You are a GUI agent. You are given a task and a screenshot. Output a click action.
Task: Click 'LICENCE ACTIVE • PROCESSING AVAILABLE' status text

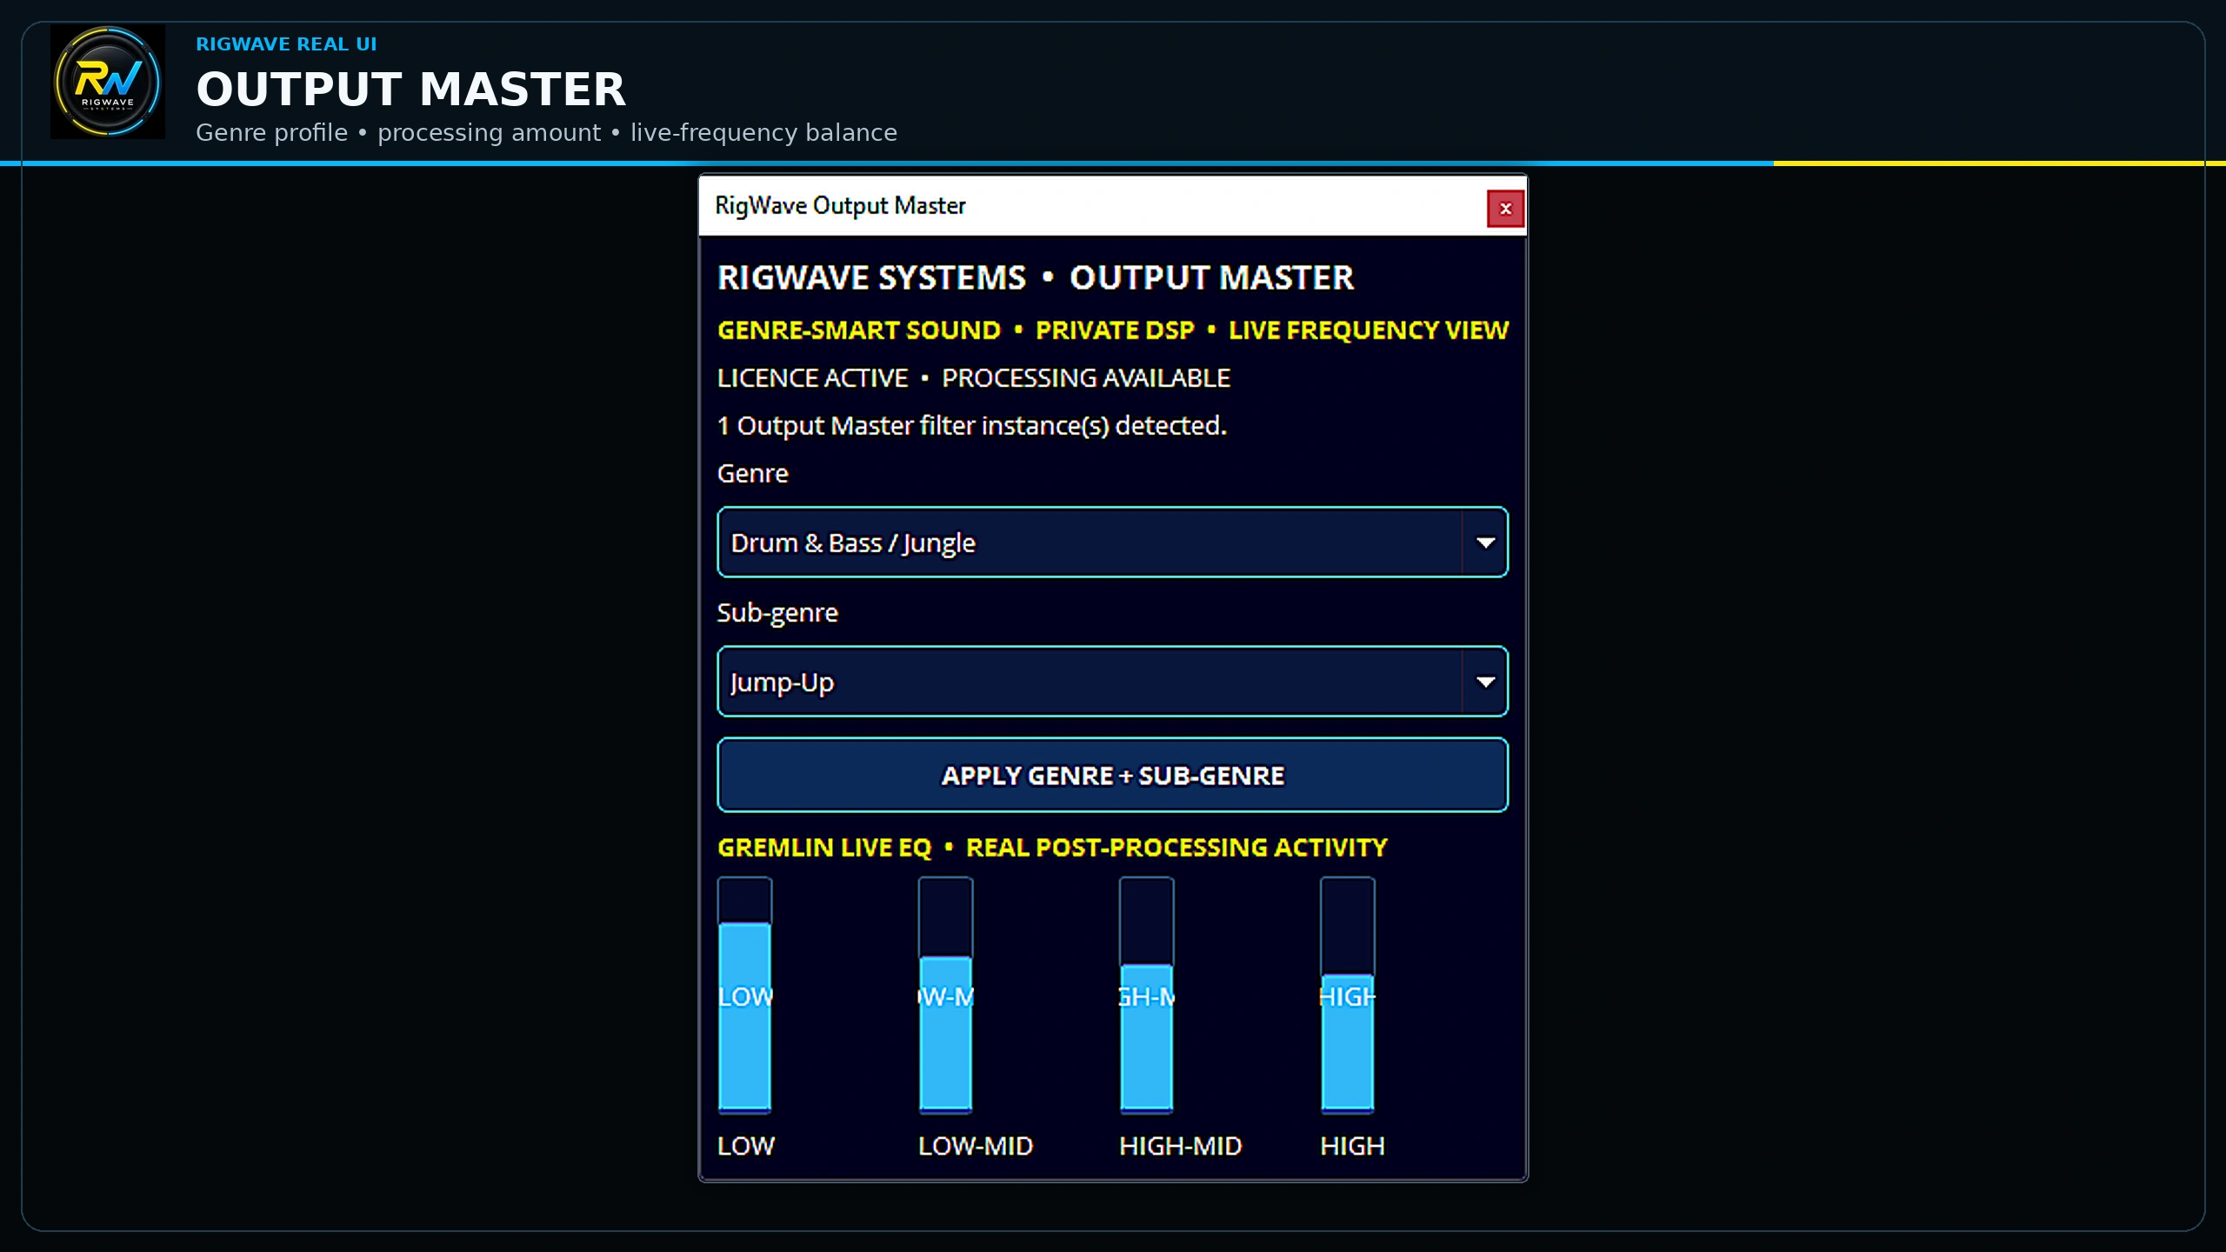[973, 378]
